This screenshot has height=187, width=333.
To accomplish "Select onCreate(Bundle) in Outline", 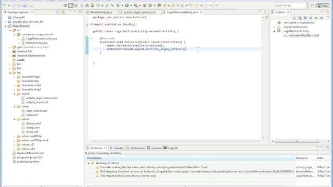I will [304, 35].
